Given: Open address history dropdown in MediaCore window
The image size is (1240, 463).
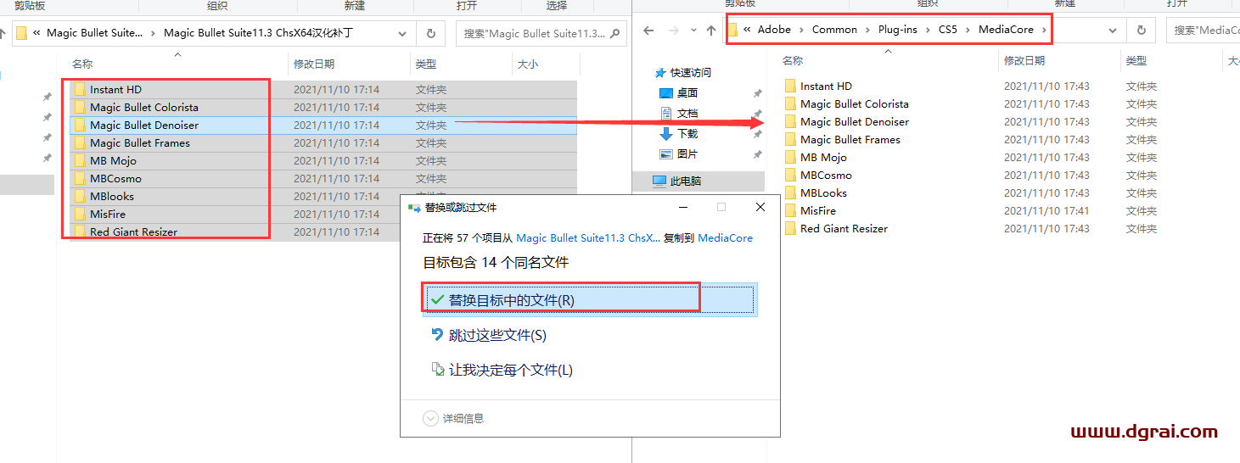Looking at the screenshot, I should coord(1113,31).
